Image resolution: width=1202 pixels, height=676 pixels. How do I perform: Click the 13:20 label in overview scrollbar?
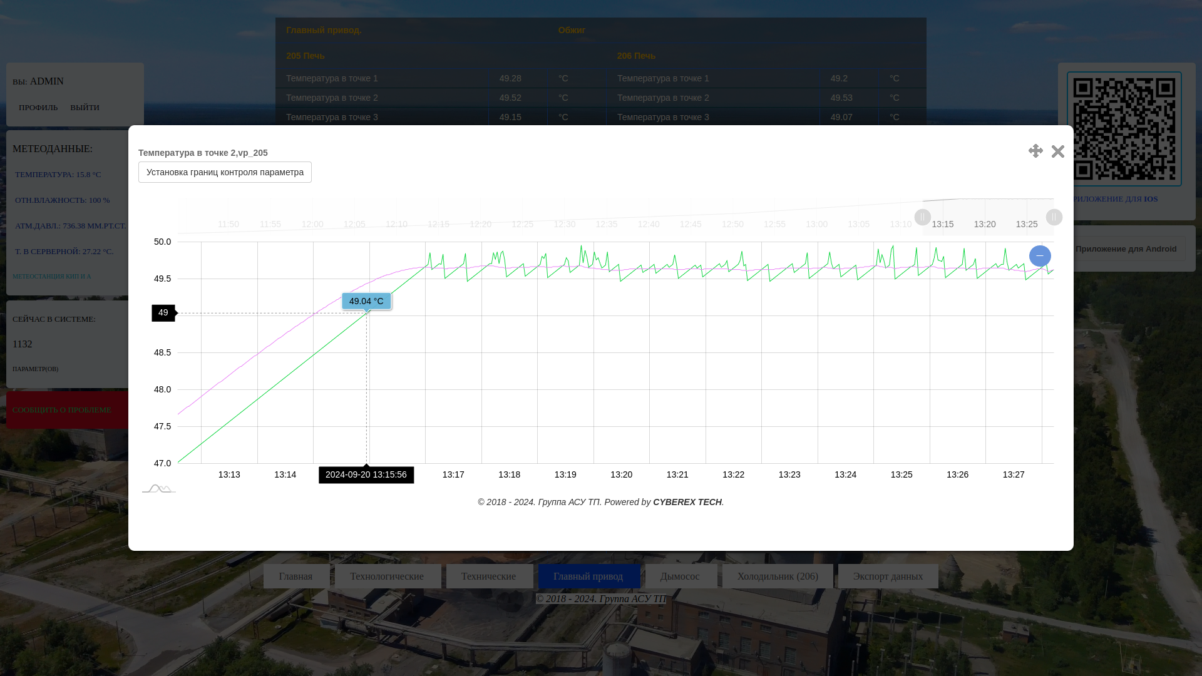985,224
